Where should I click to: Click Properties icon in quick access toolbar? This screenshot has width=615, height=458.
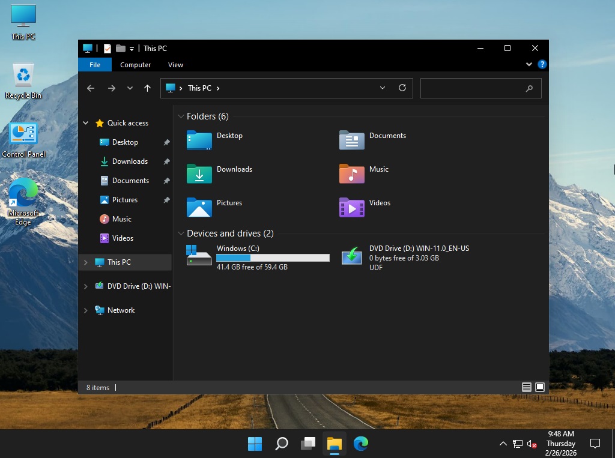[108, 49]
